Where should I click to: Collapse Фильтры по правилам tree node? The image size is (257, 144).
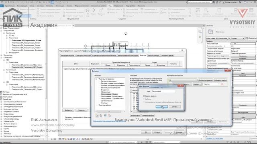pyautogui.click(x=96, y=79)
